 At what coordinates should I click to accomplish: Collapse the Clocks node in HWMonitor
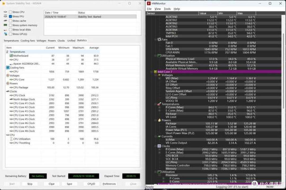click(x=156, y=146)
